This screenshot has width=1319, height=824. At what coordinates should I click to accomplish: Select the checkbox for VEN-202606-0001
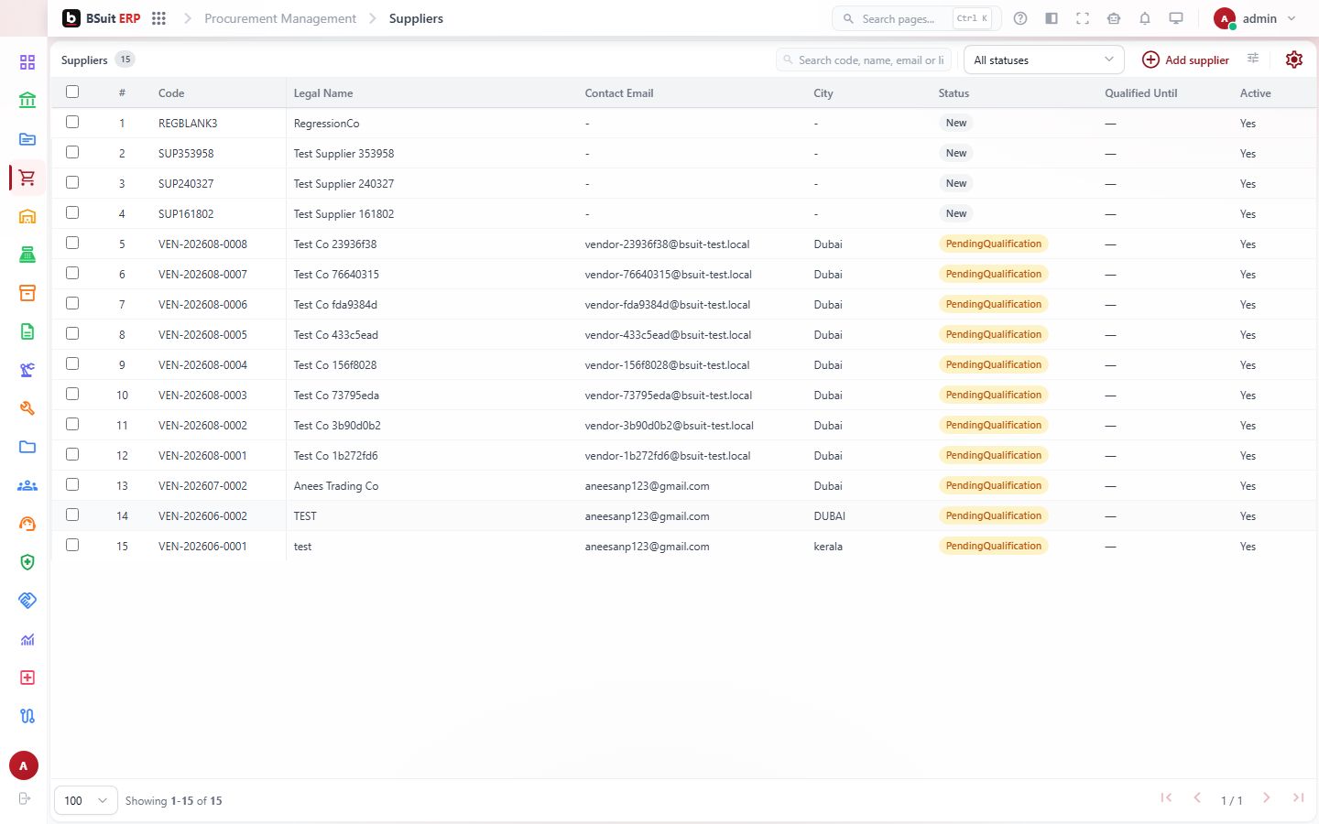point(72,545)
